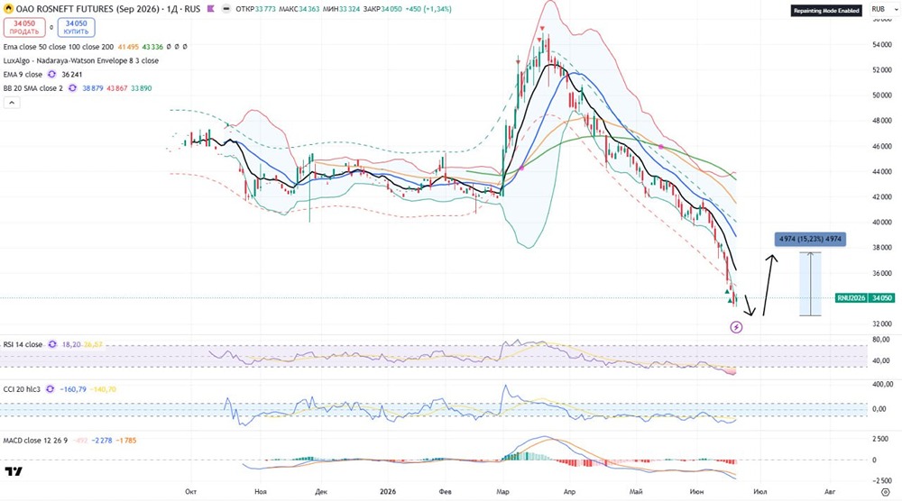
Task: Click the Repainting Mode Enabled label
Action: (826, 10)
